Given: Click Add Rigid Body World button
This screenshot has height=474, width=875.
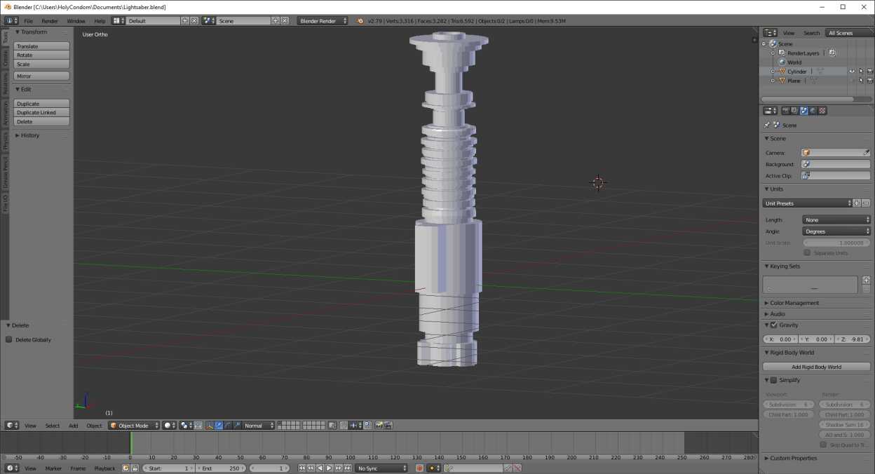Looking at the screenshot, I should (x=816, y=367).
